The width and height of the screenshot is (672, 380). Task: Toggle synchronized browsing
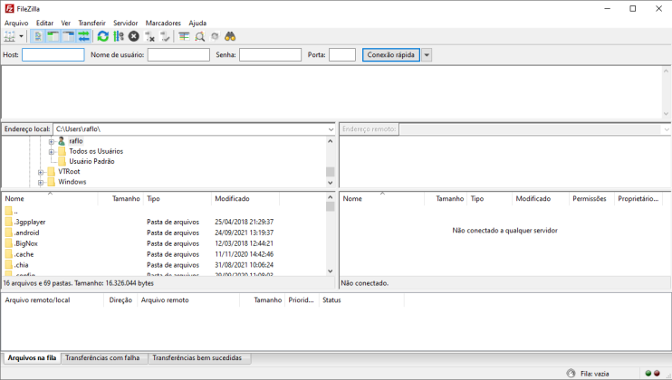(x=216, y=37)
